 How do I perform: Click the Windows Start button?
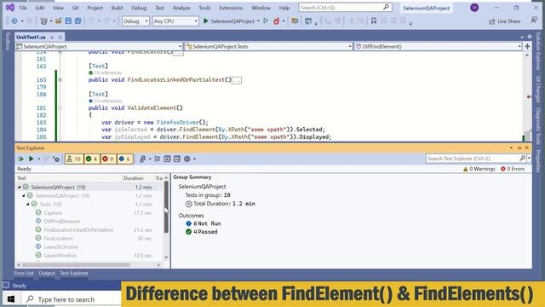click(x=11, y=299)
